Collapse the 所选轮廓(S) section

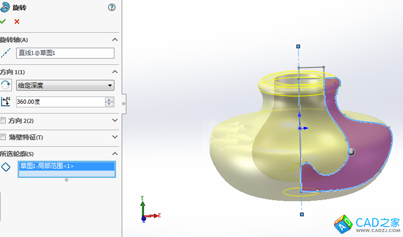pyautogui.click(x=115, y=154)
